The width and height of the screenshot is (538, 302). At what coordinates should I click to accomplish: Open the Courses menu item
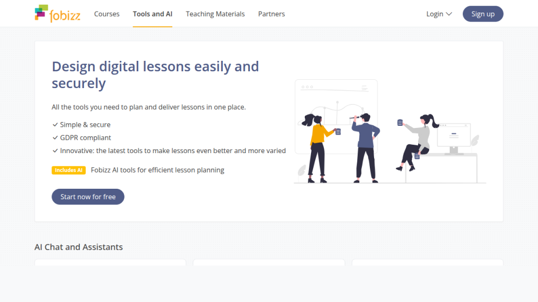[107, 14]
